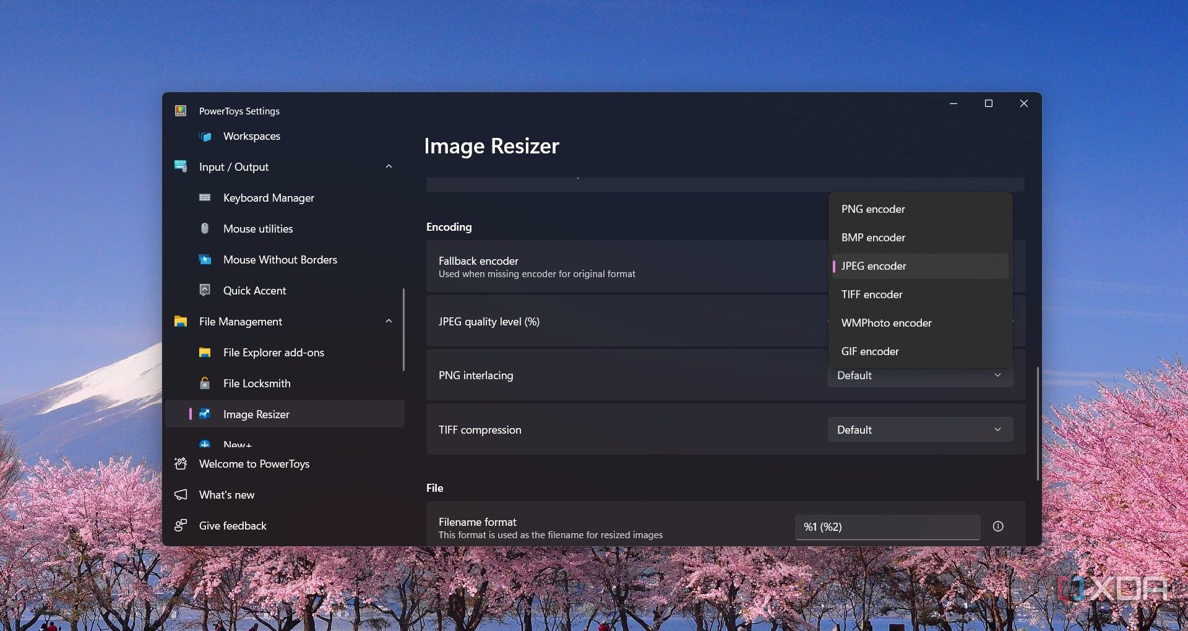Select JPEG encoder option

pyautogui.click(x=920, y=266)
